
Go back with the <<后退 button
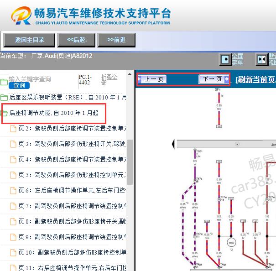click(x=76, y=40)
